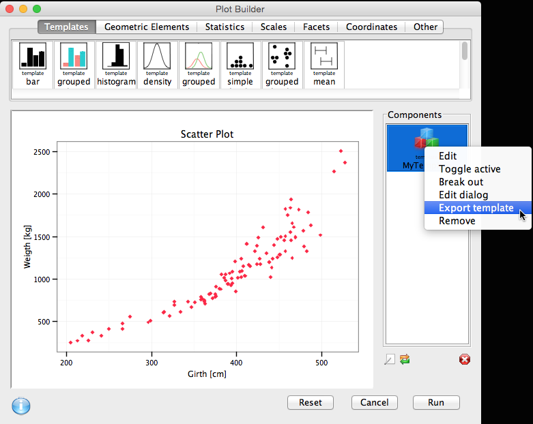Switch to the Scales tab
533x424 pixels.
tap(273, 27)
